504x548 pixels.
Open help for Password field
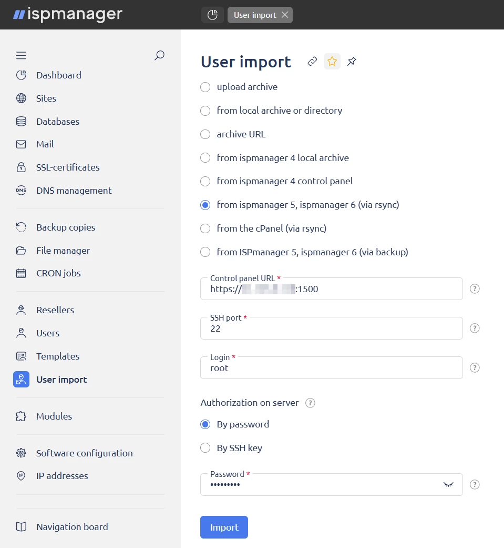click(x=475, y=484)
